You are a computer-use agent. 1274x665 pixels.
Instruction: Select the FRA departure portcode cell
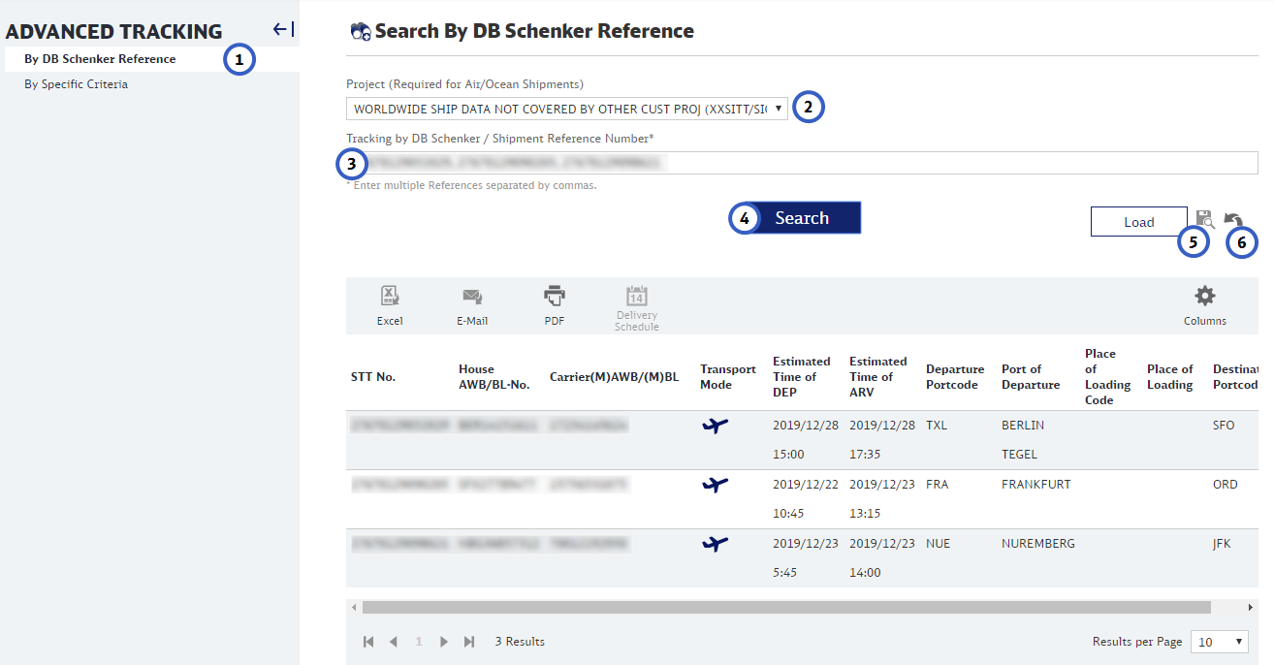[937, 485]
